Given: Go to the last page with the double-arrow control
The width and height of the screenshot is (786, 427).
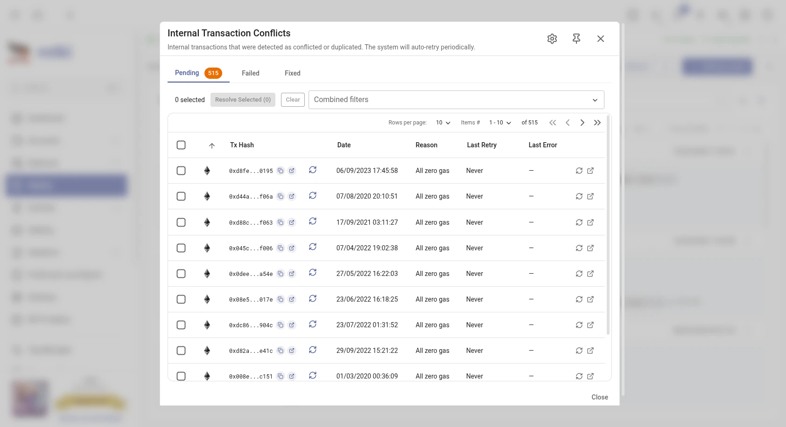Looking at the screenshot, I should [x=597, y=123].
